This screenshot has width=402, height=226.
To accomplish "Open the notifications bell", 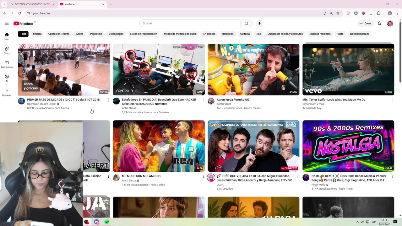I will (379, 24).
